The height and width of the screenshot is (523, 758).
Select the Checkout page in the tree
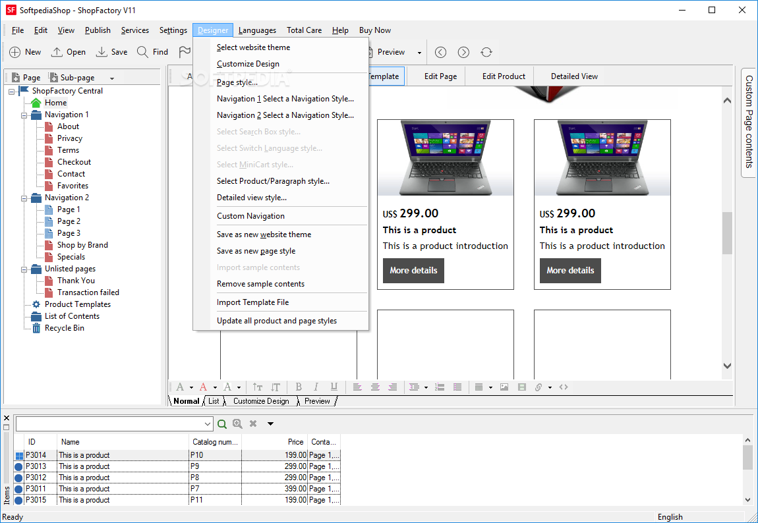tap(74, 162)
